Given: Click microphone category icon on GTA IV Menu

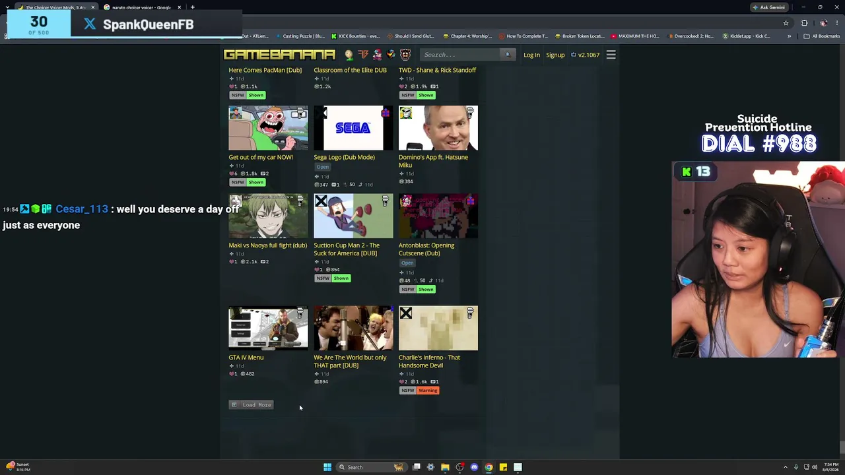Looking at the screenshot, I should click(x=301, y=312).
